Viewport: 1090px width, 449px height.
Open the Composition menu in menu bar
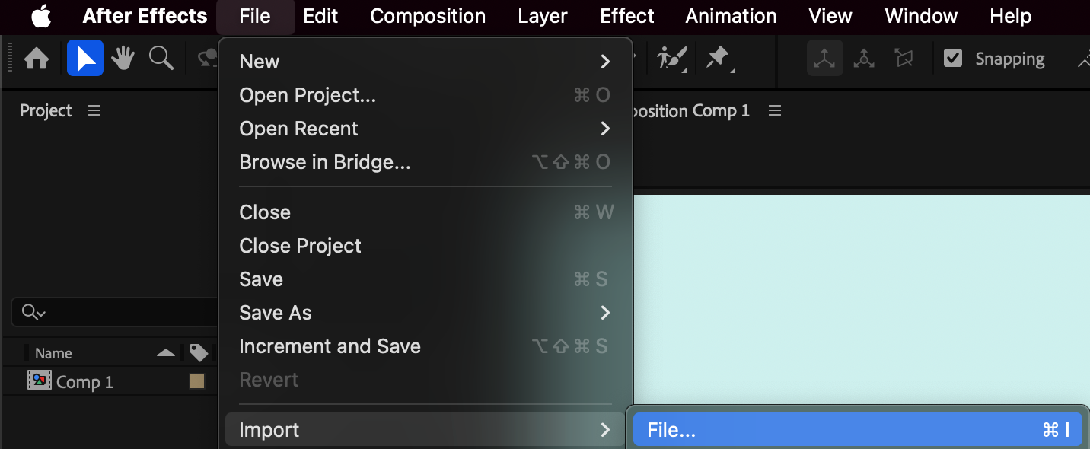tap(428, 16)
